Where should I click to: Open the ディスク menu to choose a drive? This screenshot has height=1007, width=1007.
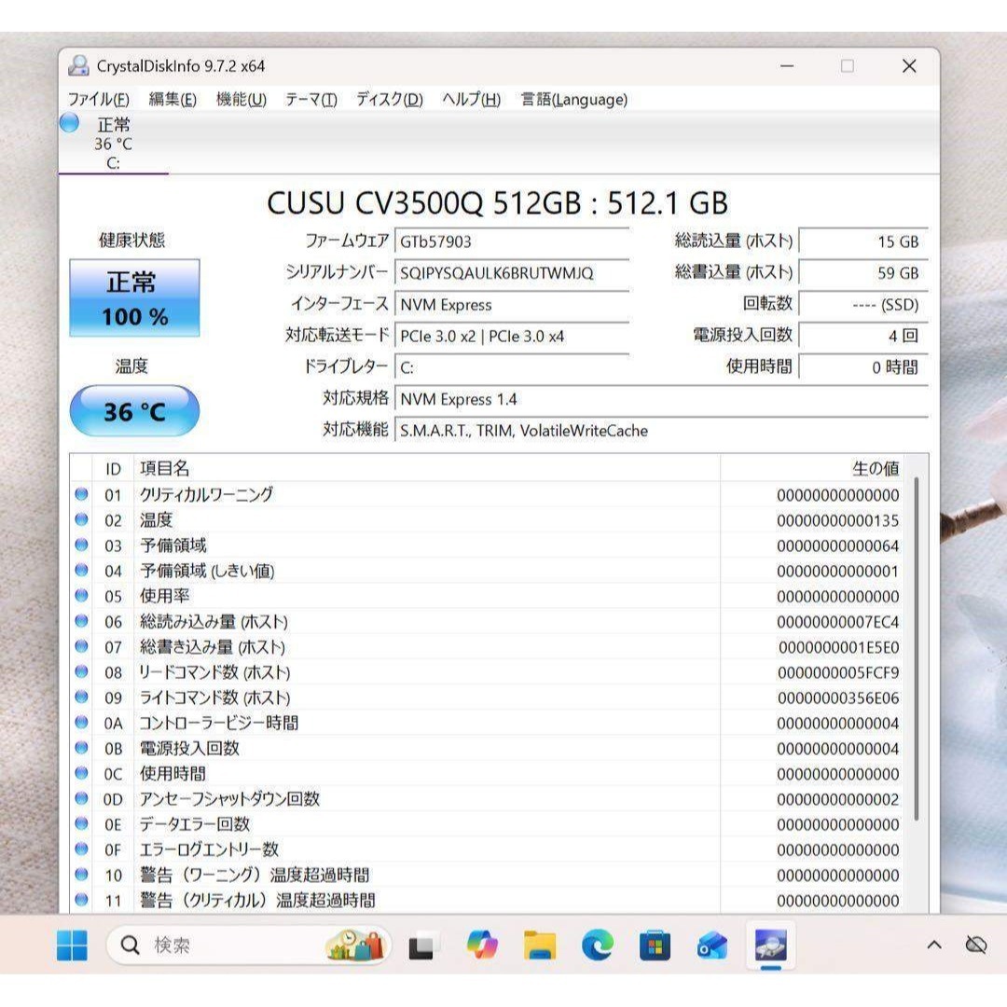pos(387,99)
